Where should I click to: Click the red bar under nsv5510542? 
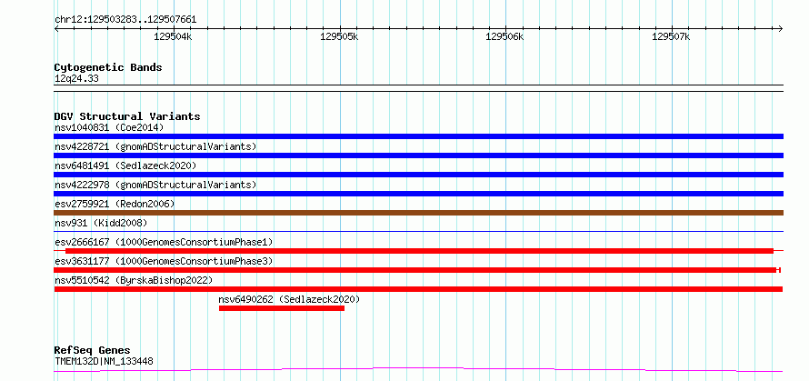coord(418,289)
